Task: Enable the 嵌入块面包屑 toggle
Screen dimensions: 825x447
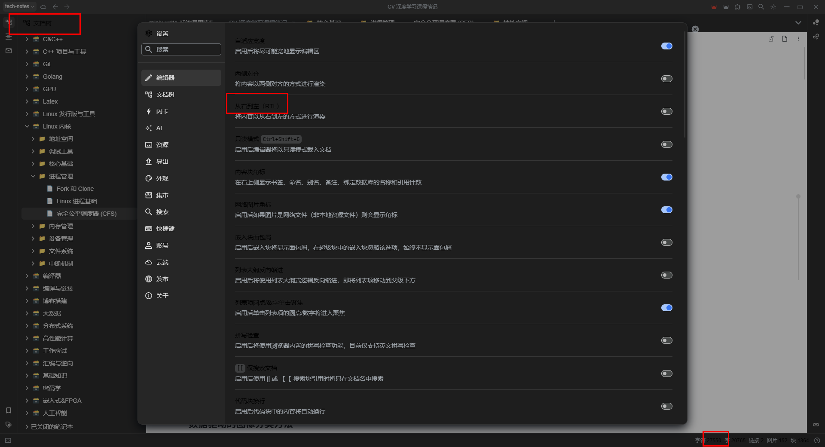Action: coord(667,242)
